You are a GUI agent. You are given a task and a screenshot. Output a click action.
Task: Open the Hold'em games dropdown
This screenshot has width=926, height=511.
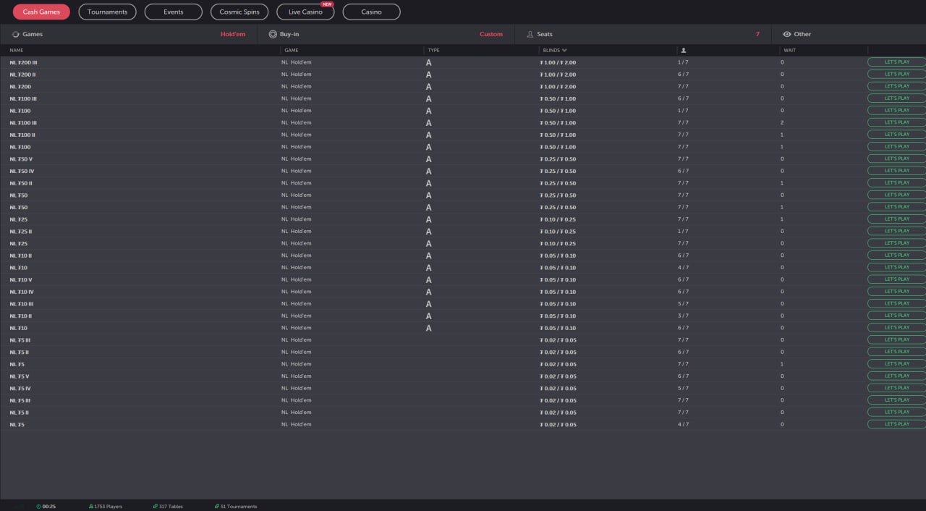click(x=233, y=34)
